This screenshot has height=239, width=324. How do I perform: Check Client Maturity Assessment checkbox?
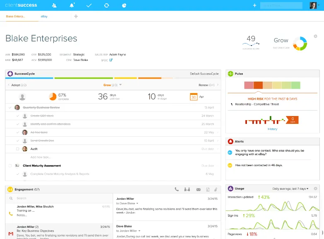[10, 165]
